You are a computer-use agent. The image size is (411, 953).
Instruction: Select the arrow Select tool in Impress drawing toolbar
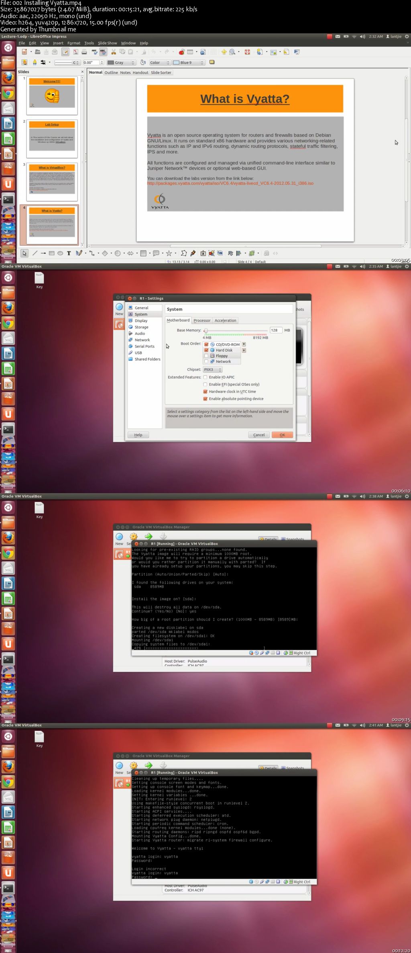click(24, 253)
